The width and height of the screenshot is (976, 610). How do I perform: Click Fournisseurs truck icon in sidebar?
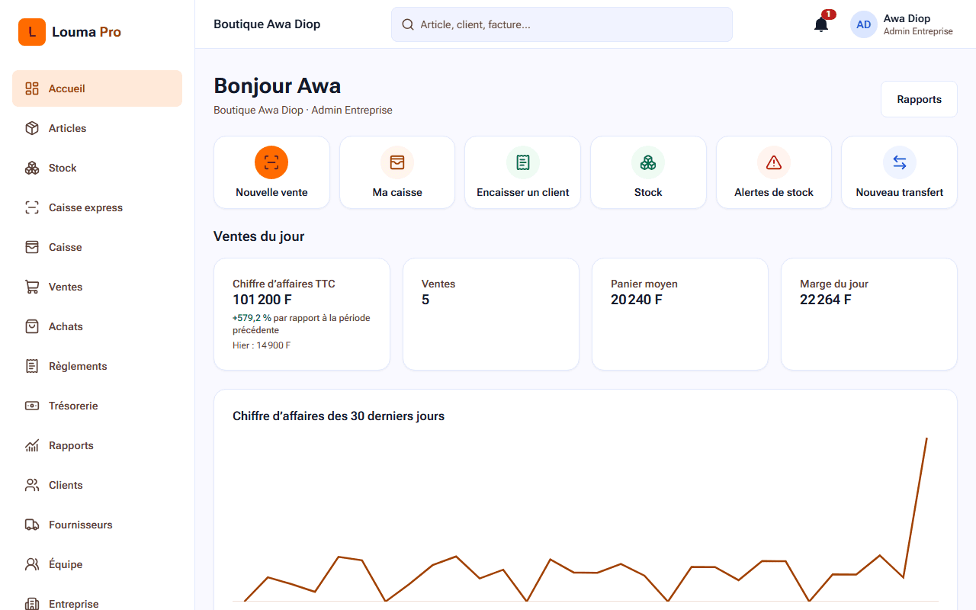click(32, 525)
